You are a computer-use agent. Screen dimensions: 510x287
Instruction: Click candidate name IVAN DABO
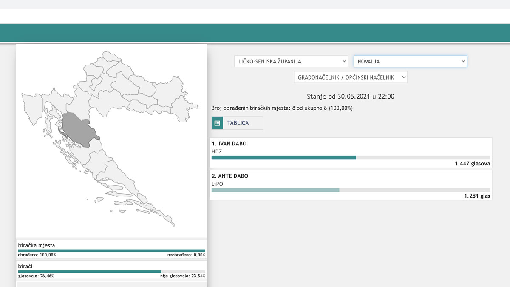point(229,144)
